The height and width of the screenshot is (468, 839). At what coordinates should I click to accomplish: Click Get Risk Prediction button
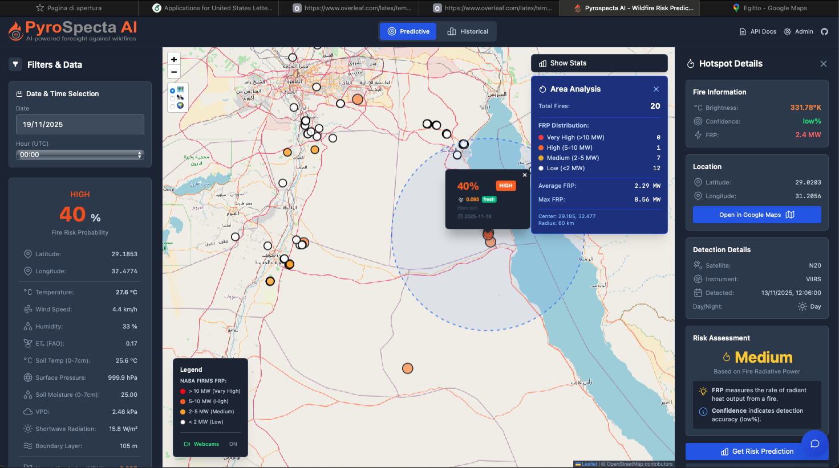coord(757,451)
